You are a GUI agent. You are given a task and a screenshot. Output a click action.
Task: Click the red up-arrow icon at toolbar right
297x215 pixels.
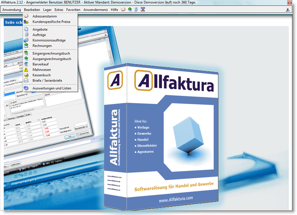coord(288,10)
